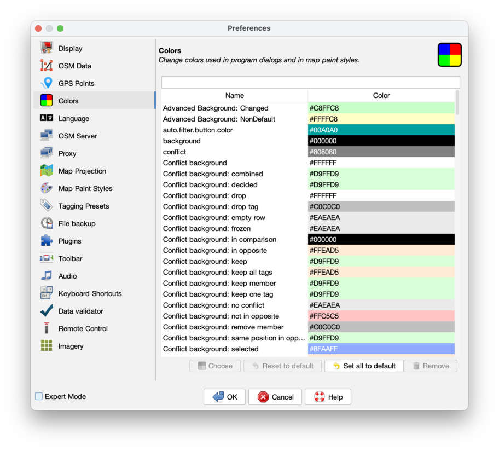Click the Language settings icon
The width and height of the screenshot is (499, 451).
click(x=46, y=118)
